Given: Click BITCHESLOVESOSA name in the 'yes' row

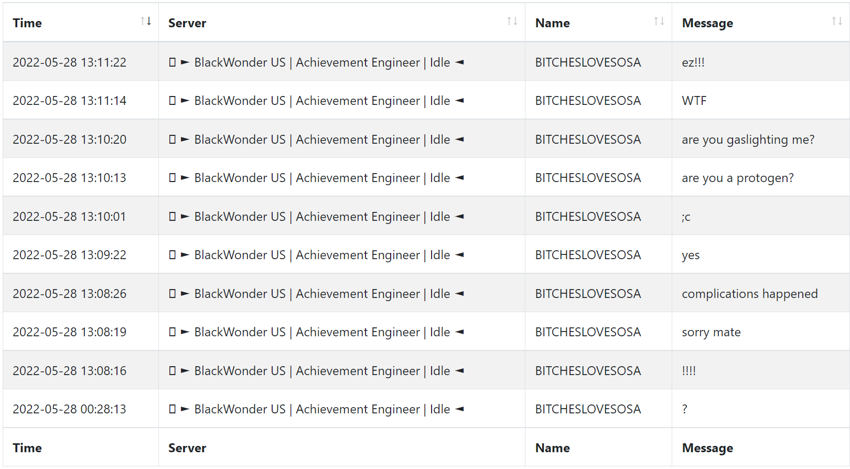Looking at the screenshot, I should 588,255.
